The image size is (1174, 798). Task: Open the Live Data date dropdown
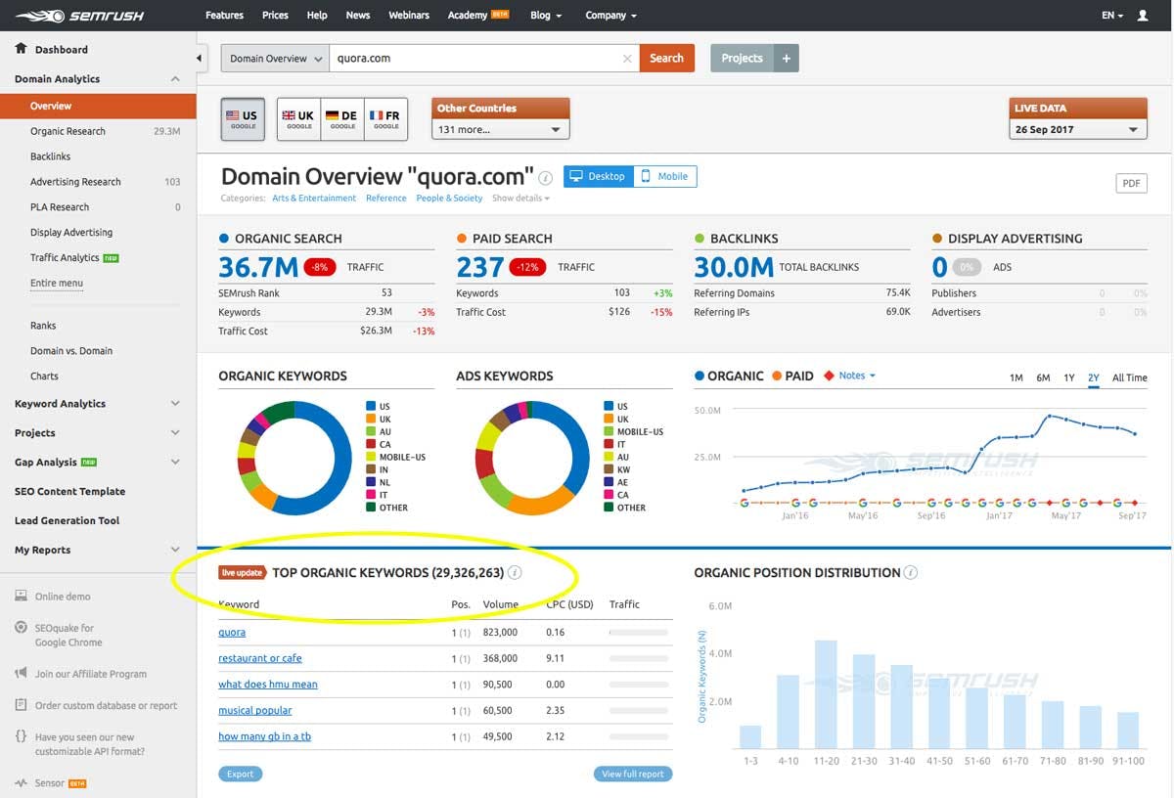[1077, 129]
